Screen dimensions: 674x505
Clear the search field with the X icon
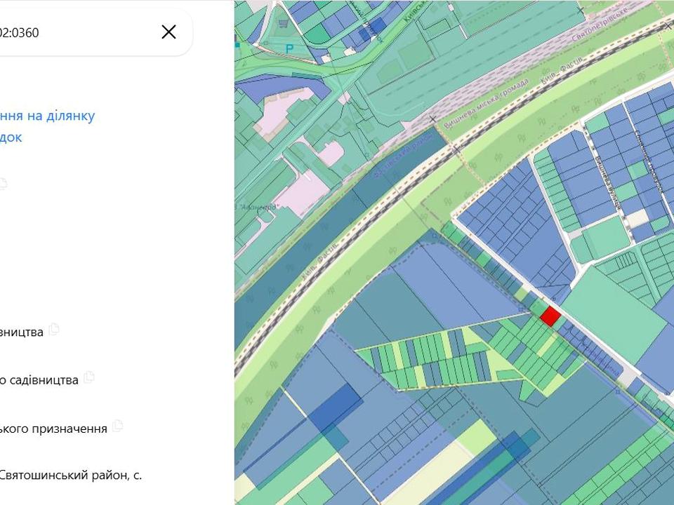pyautogui.click(x=168, y=32)
